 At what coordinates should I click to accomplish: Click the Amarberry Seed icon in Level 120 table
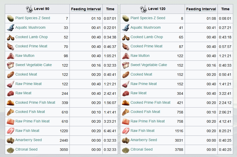click(126, 140)
